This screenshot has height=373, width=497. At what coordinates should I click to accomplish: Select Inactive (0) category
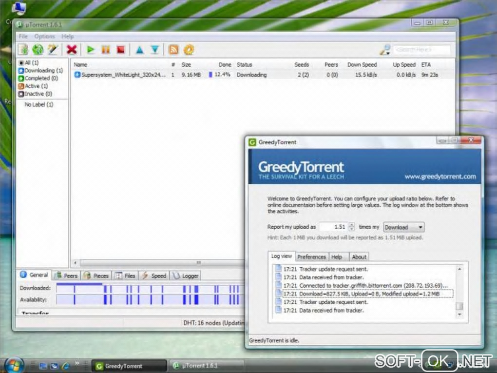tap(35, 94)
